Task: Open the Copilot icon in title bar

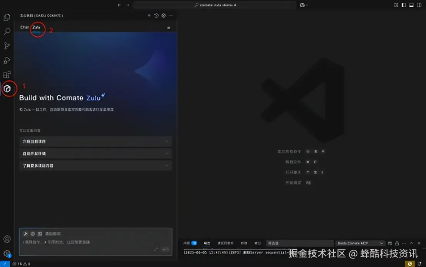Action: pos(302,5)
